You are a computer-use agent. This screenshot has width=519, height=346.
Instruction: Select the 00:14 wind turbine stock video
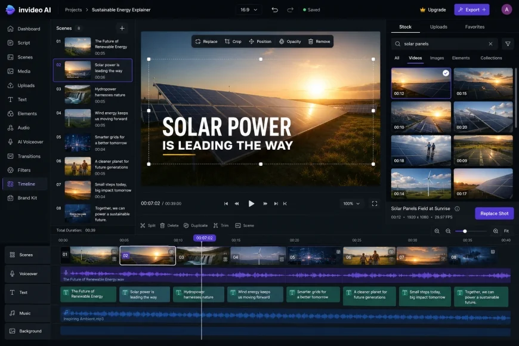tap(421, 183)
